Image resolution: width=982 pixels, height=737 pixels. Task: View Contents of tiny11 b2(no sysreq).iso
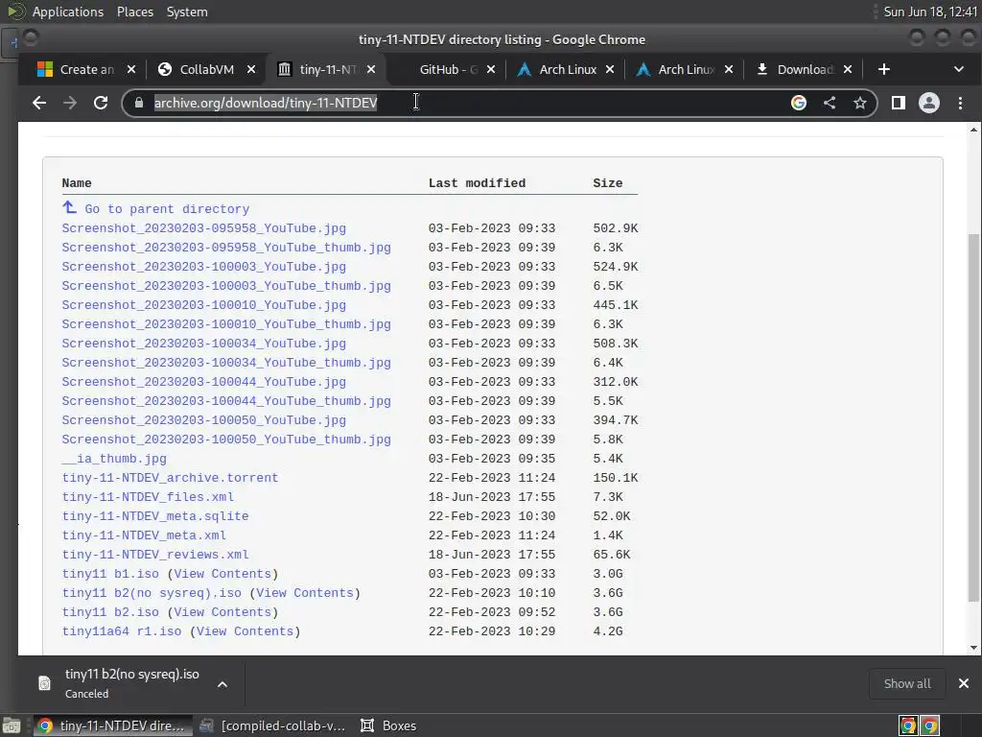click(305, 593)
